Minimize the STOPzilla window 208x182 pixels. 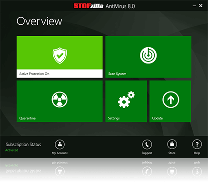(194, 6)
